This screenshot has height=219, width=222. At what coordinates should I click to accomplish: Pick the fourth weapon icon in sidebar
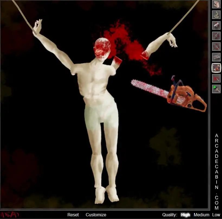point(216,36)
